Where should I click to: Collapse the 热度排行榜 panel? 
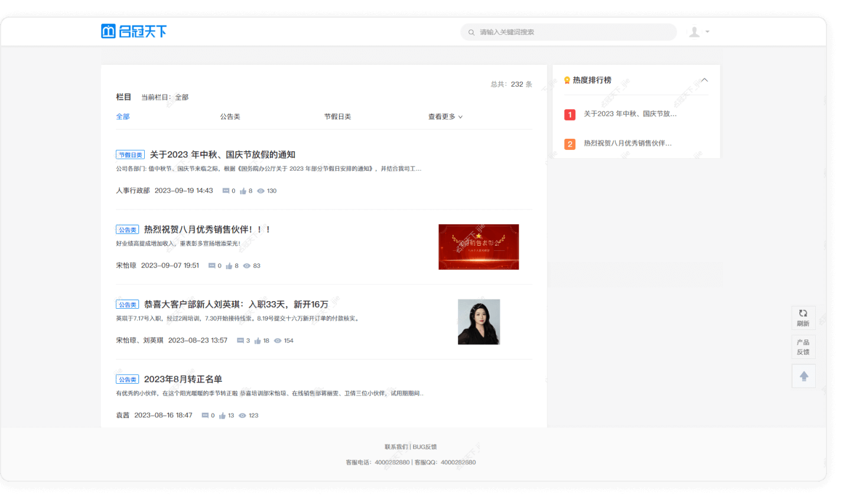point(704,80)
